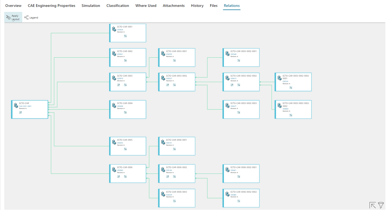Select the Files tab

click(x=214, y=6)
